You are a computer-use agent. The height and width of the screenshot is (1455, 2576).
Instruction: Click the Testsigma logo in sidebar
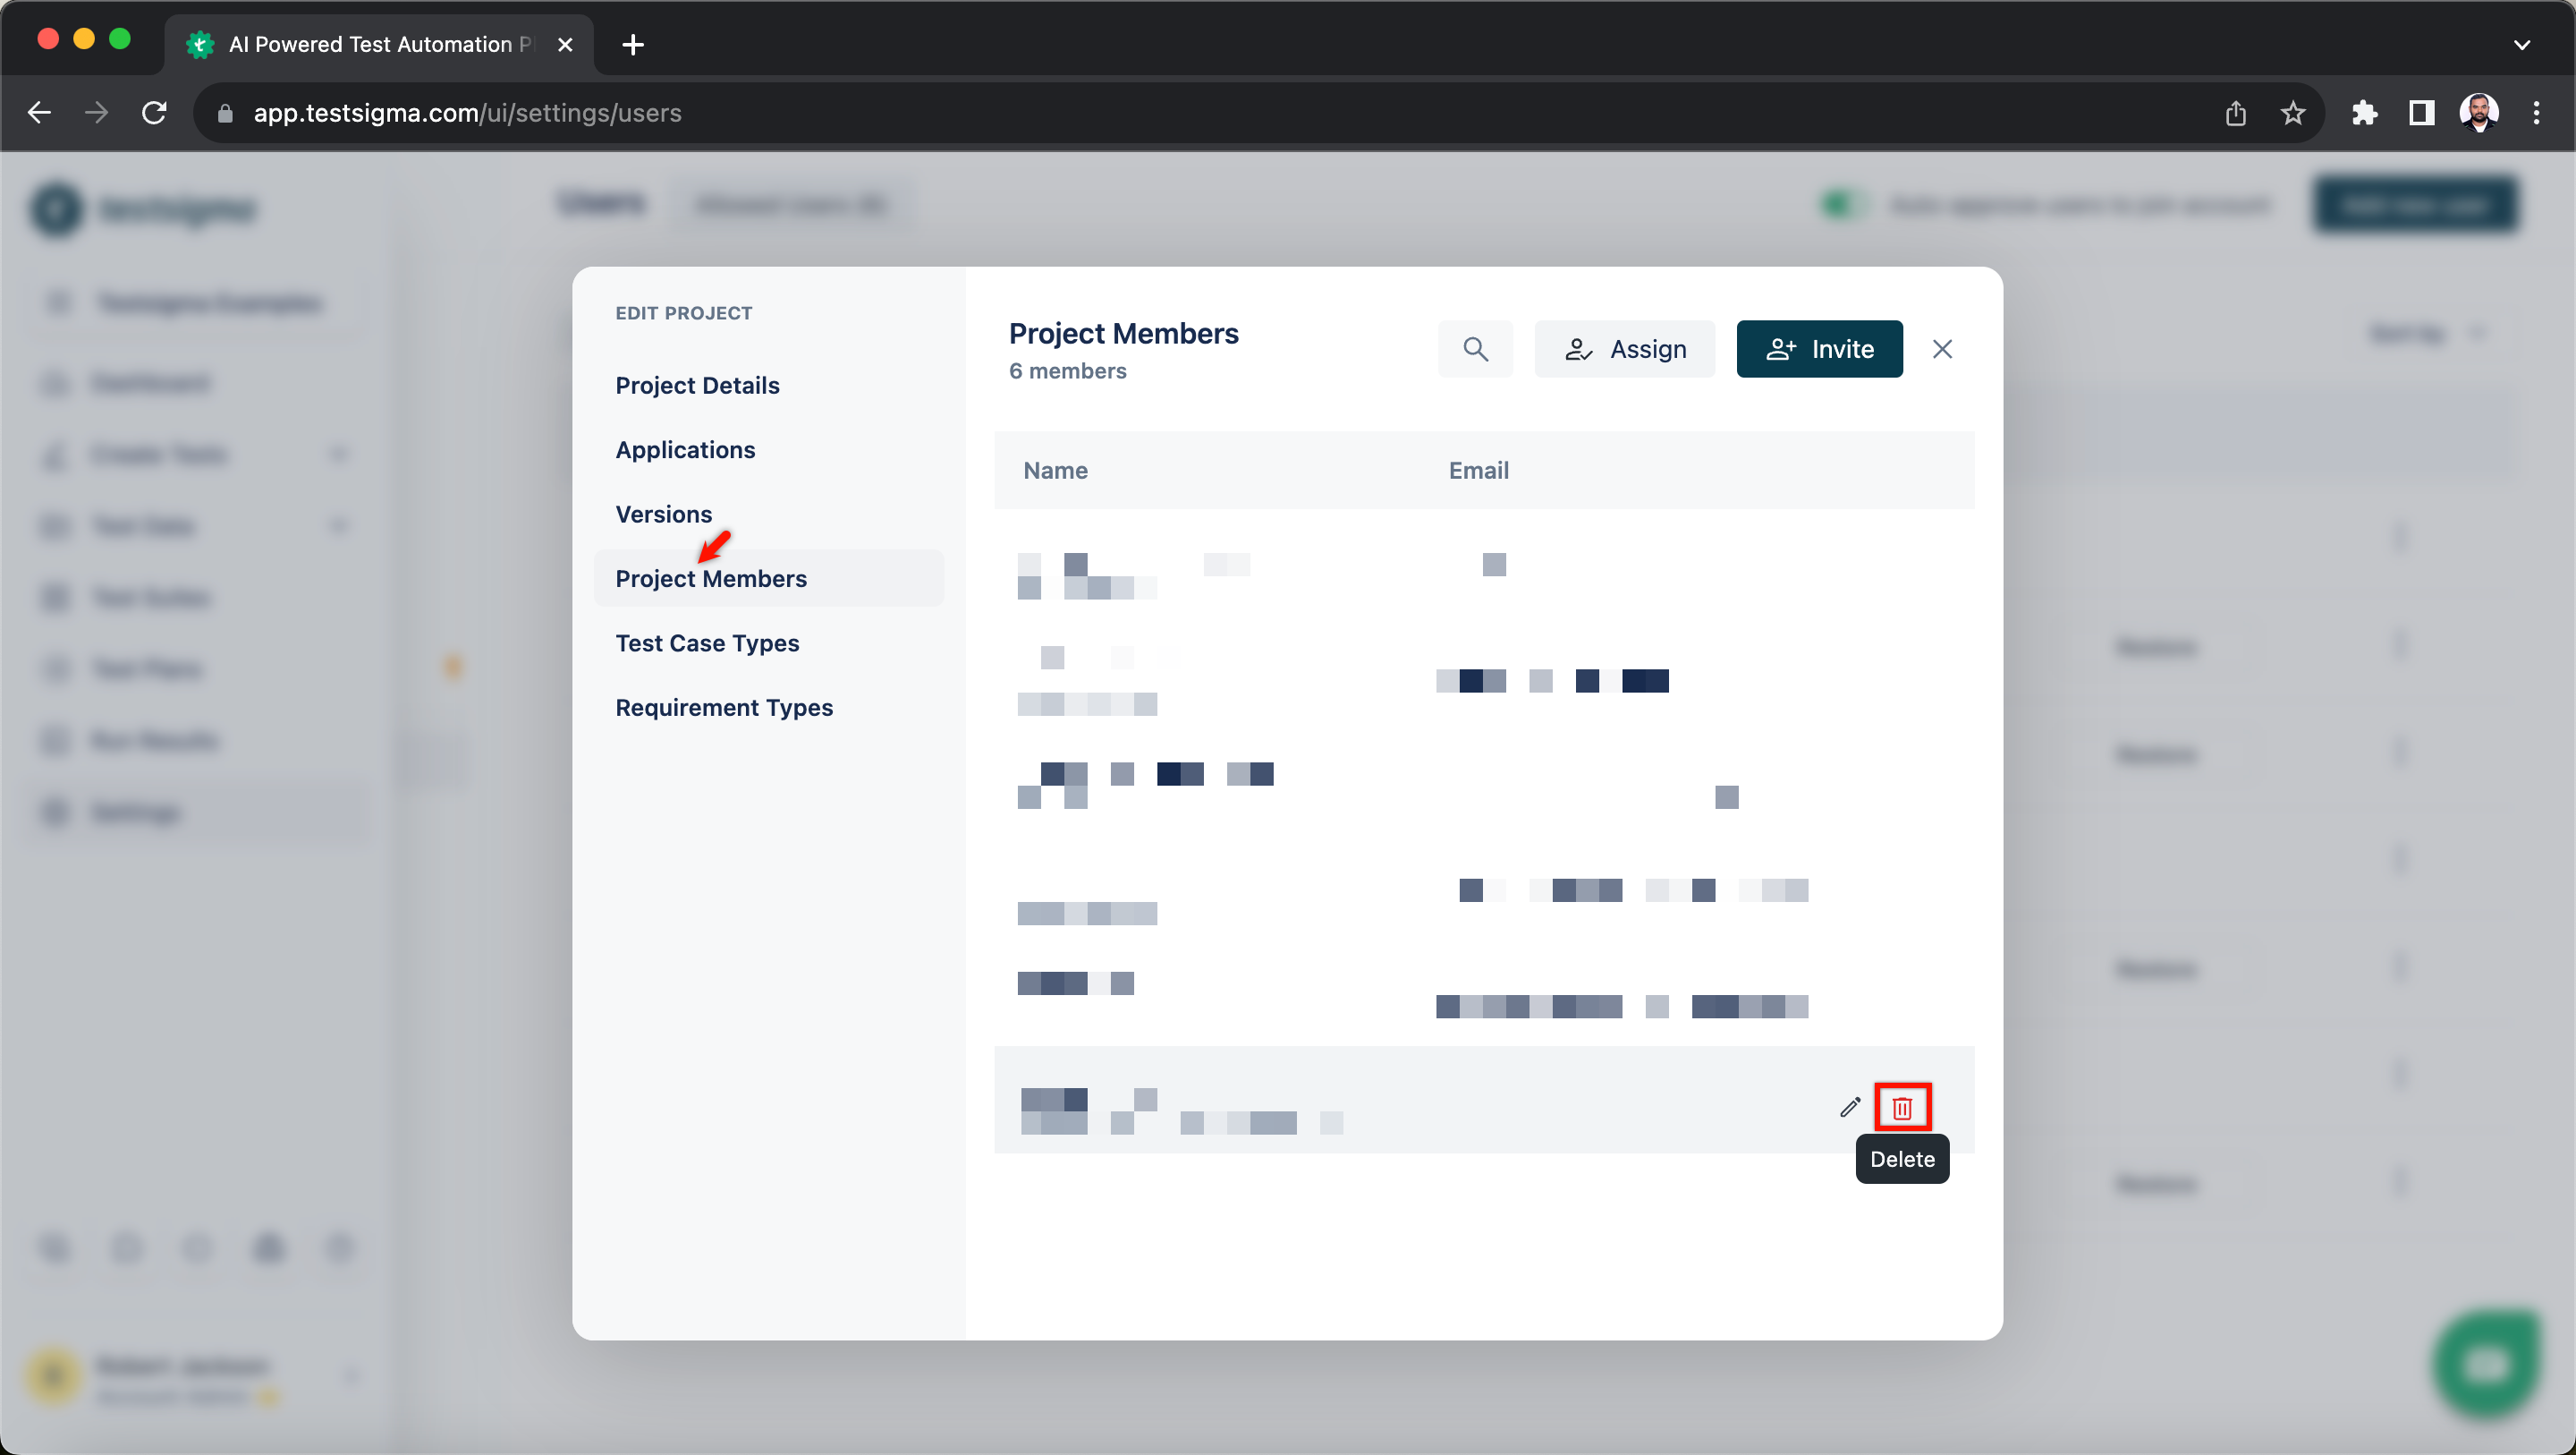(55, 207)
